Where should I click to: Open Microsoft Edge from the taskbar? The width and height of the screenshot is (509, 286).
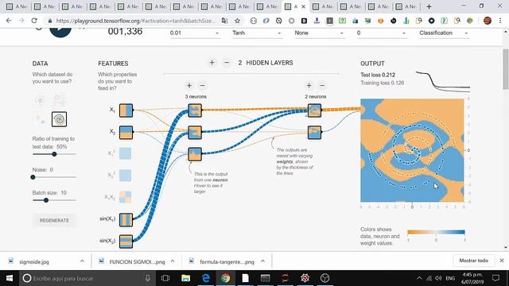point(206,278)
